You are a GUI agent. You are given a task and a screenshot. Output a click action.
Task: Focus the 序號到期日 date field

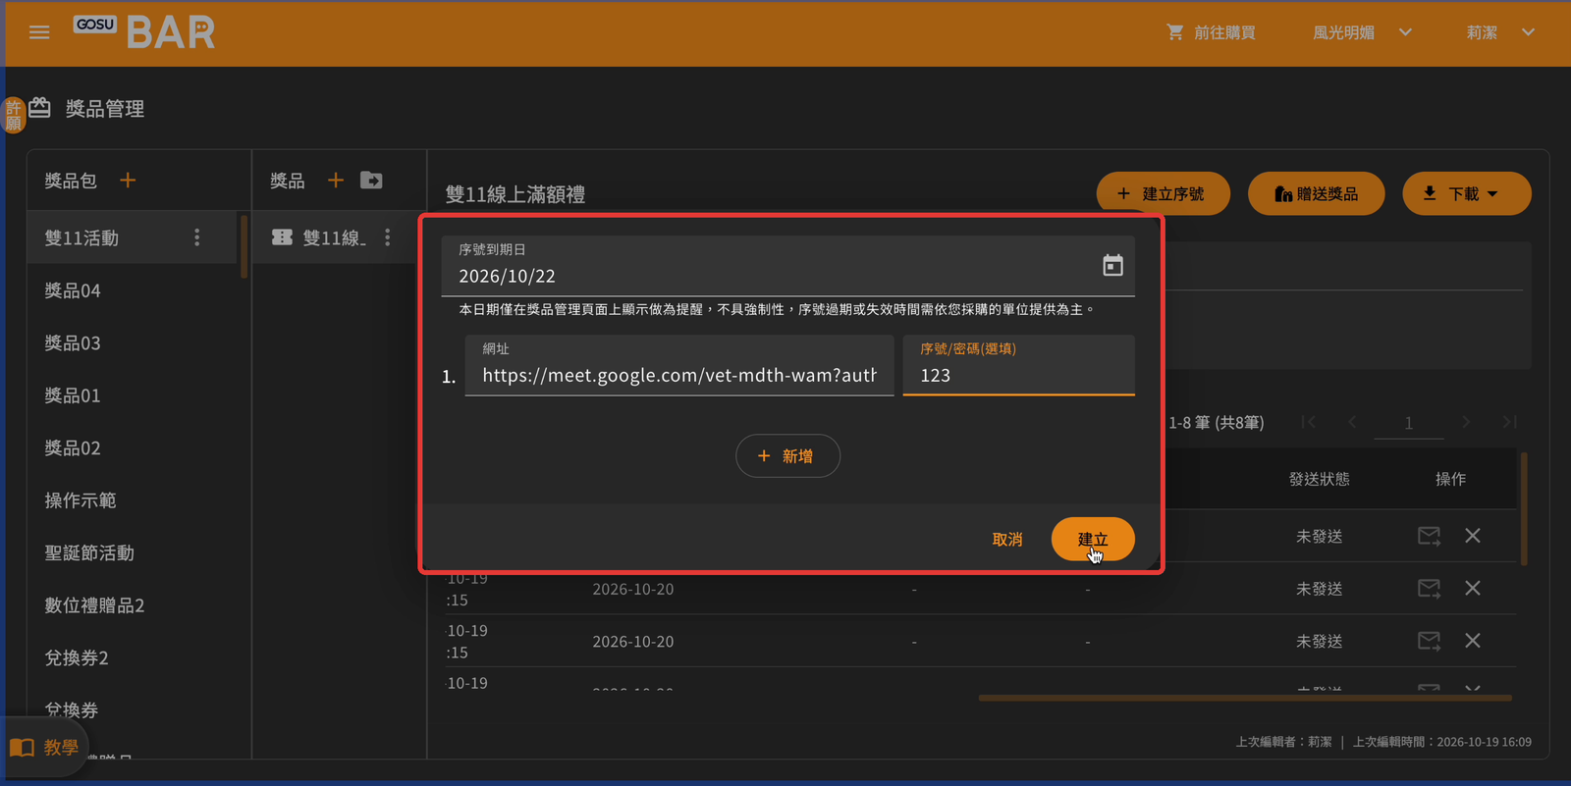[x=787, y=266]
